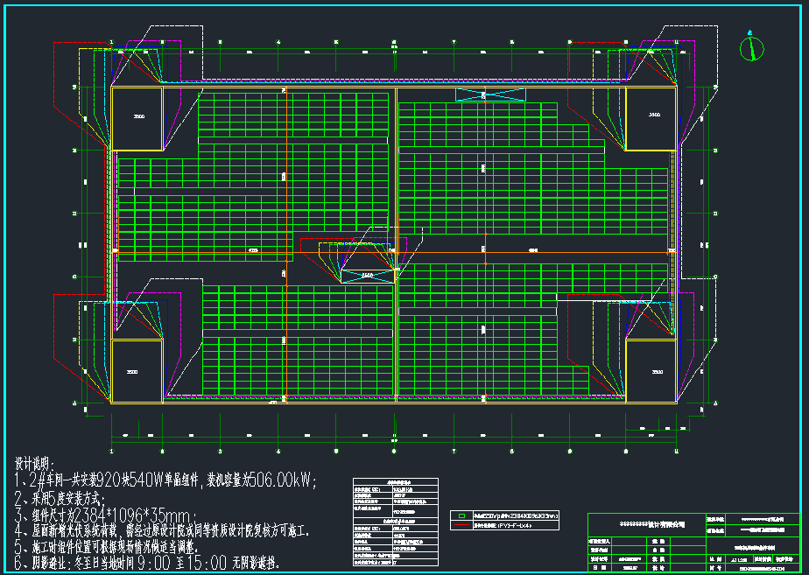Click the green module symbol in legend
The image size is (809, 575).
(x=462, y=516)
